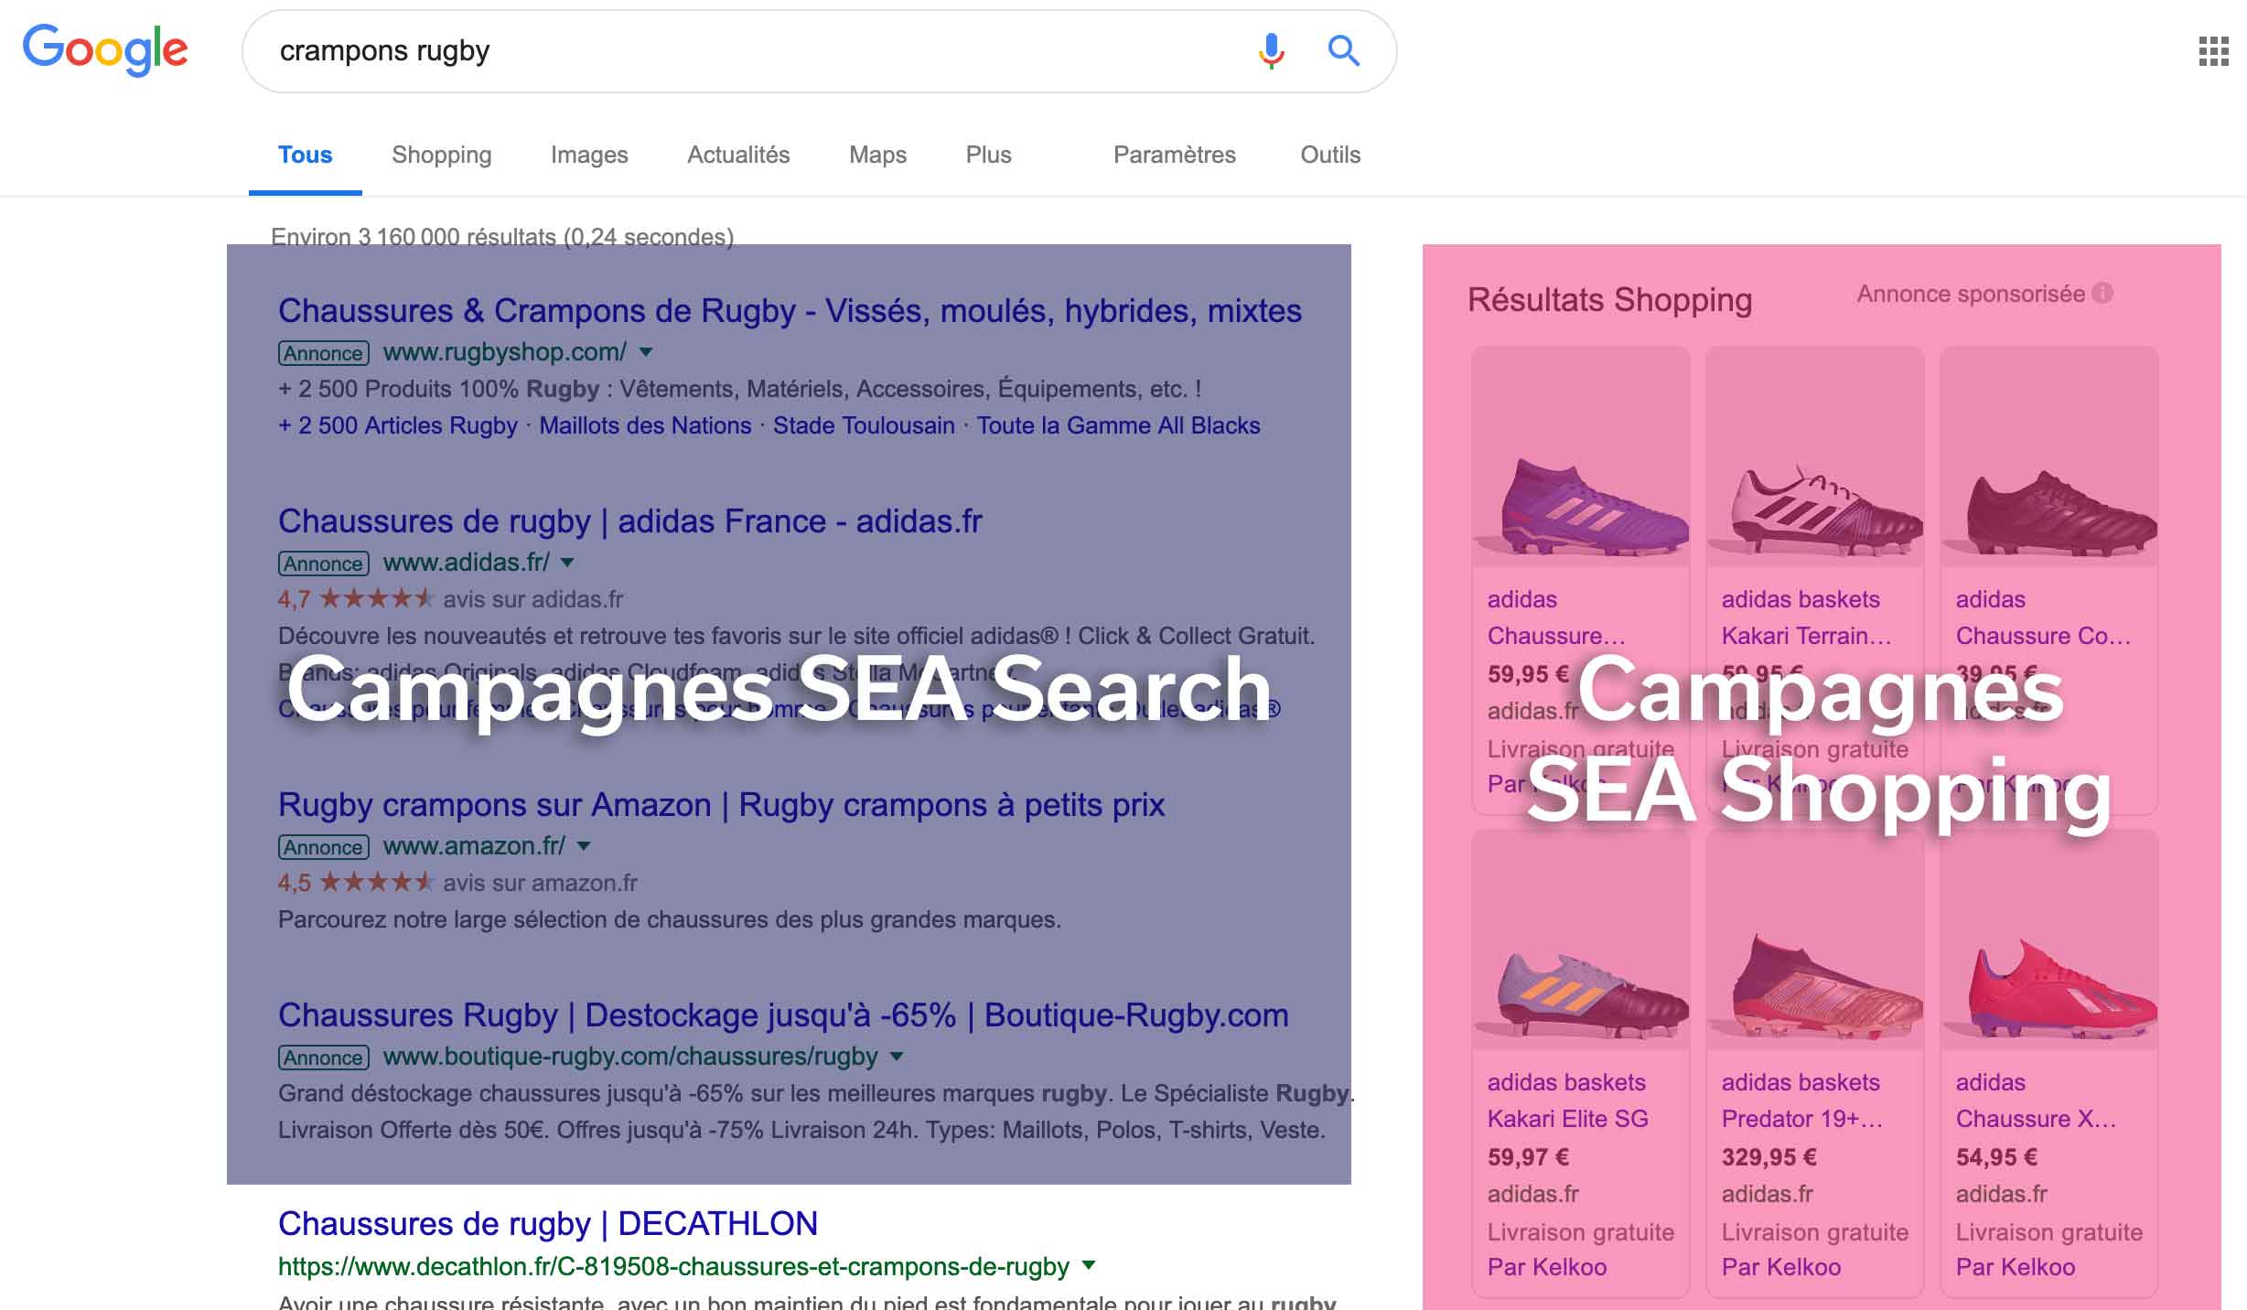Click the 329,95 € price
2247x1310 pixels.
coord(1769,1157)
